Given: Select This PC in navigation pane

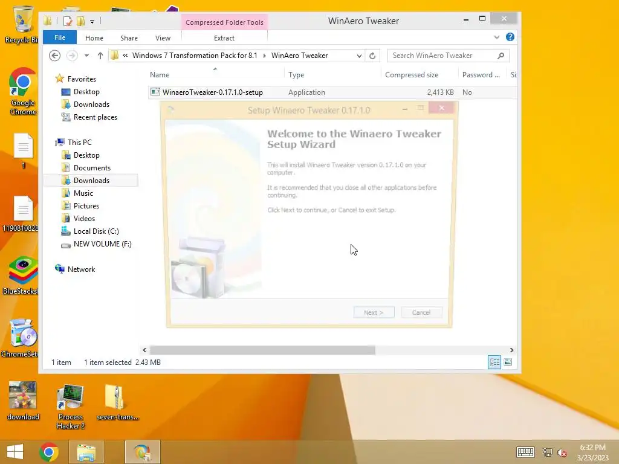Looking at the screenshot, I should [79, 143].
